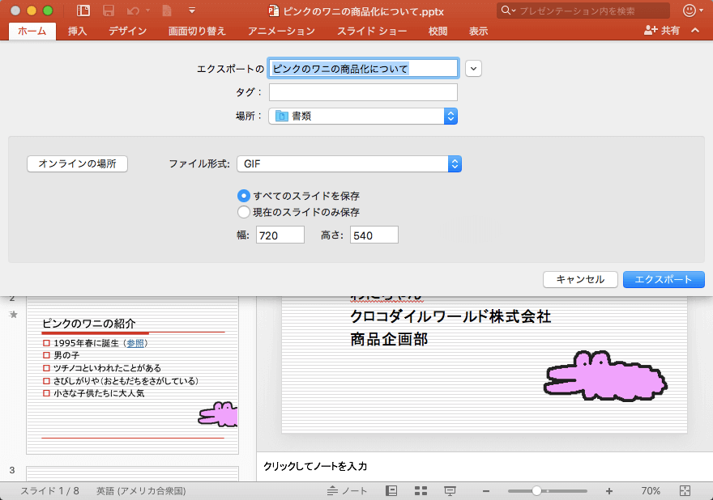Click the オンラインの場所 button
Viewport: 713px width, 500px height.
pos(77,163)
